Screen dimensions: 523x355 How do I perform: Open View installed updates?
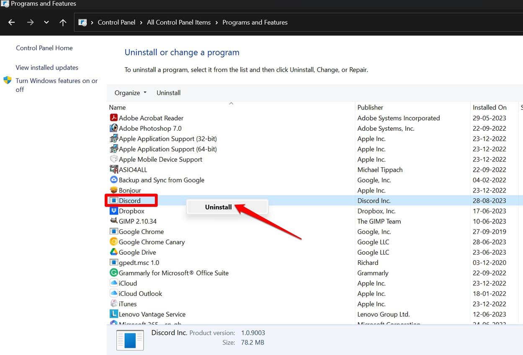[x=46, y=67]
